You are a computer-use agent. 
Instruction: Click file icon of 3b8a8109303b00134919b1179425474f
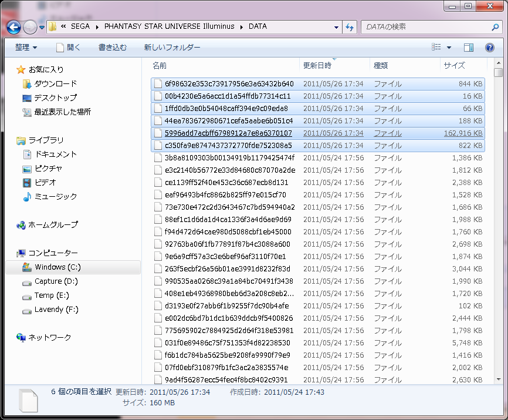(x=158, y=158)
